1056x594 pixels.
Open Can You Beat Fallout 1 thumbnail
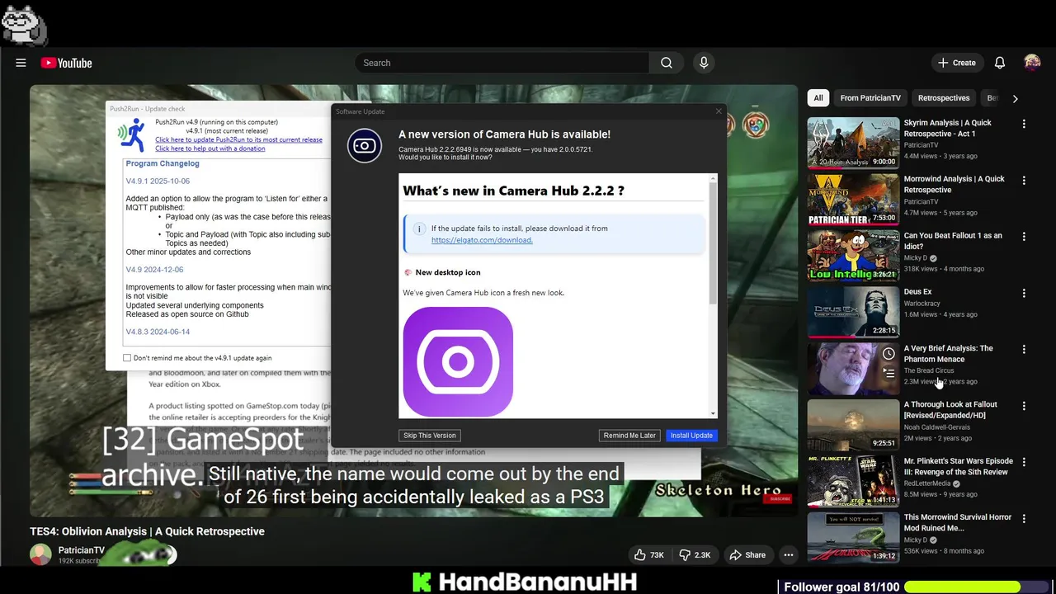tap(853, 255)
